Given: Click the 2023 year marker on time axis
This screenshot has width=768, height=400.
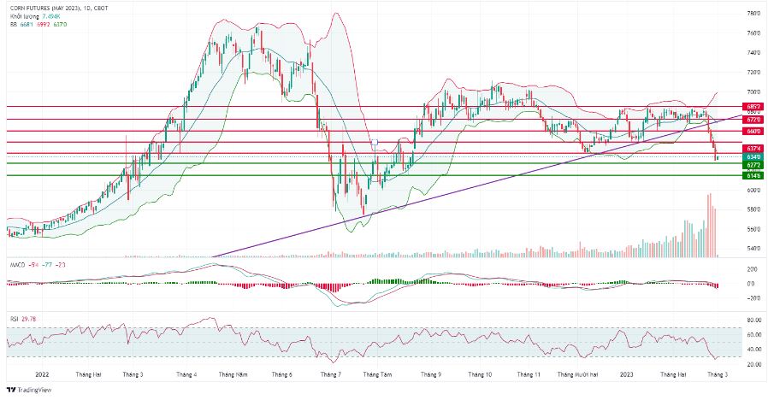Looking at the screenshot, I should [x=626, y=374].
